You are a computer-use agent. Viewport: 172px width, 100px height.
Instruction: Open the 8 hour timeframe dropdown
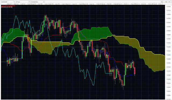[x=23, y=2]
